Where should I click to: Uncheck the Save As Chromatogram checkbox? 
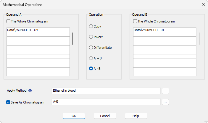point(8,102)
